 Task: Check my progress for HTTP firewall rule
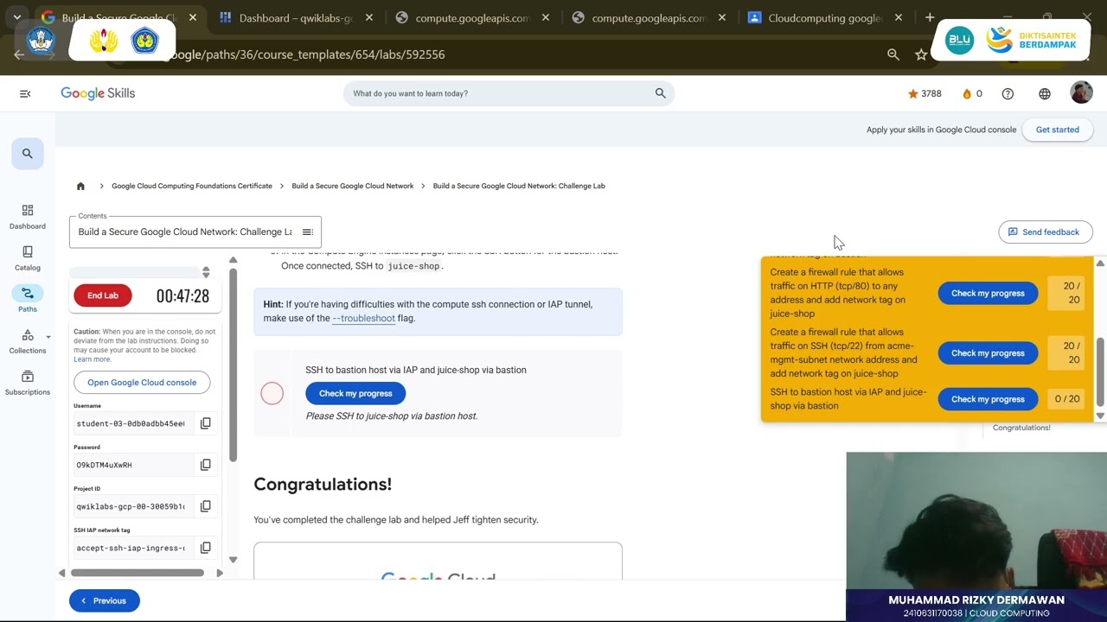(988, 293)
